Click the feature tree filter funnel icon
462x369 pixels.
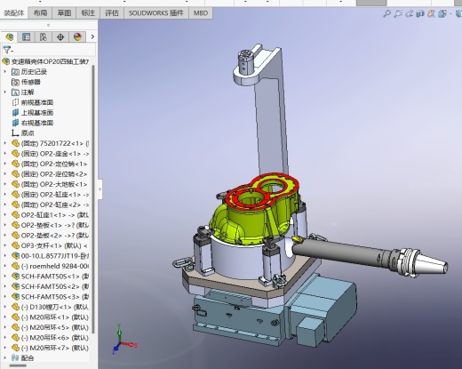pyautogui.click(x=7, y=50)
